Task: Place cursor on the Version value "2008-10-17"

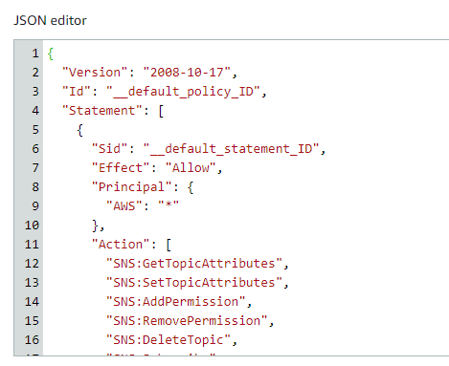Action: coord(187,73)
